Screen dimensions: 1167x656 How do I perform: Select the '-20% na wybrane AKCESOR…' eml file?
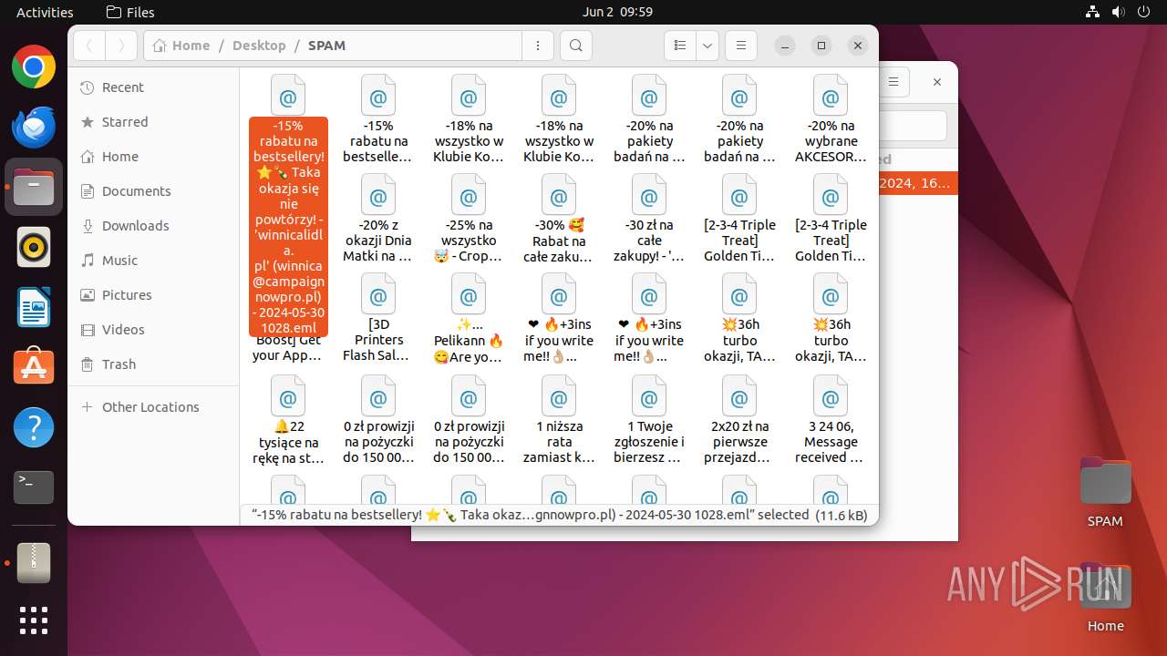(831, 119)
